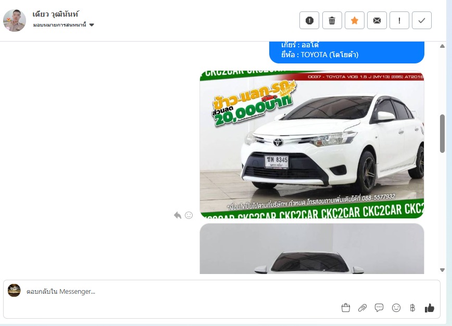Open saved replies speech bubble icon
Screen dimensions: 452x326
(x=379, y=308)
